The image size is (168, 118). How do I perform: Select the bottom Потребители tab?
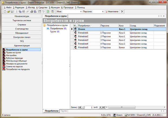(x=52, y=111)
